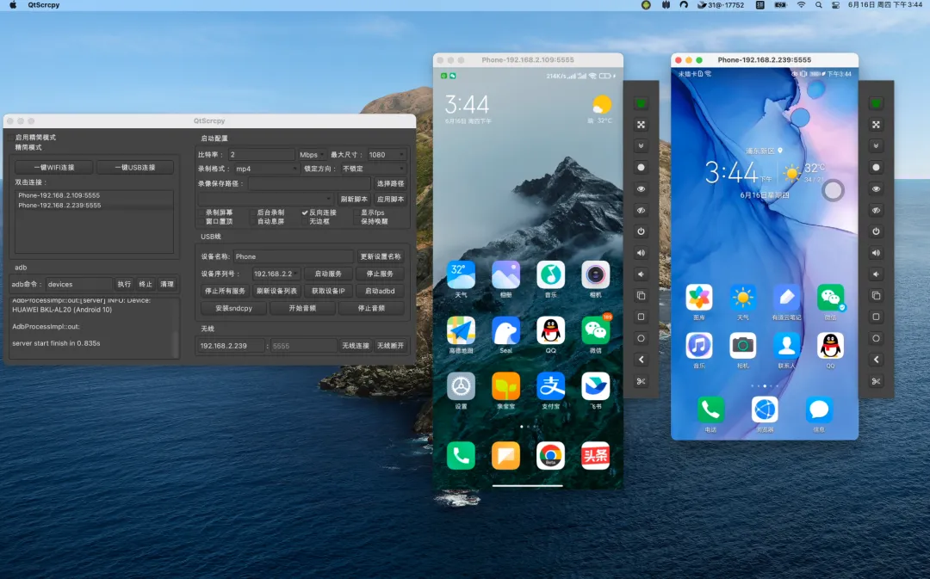The height and width of the screenshot is (579, 930).
Task: Click scissors screenshot icon in the 192.168.2.239 toolbar
Action: [x=876, y=381]
